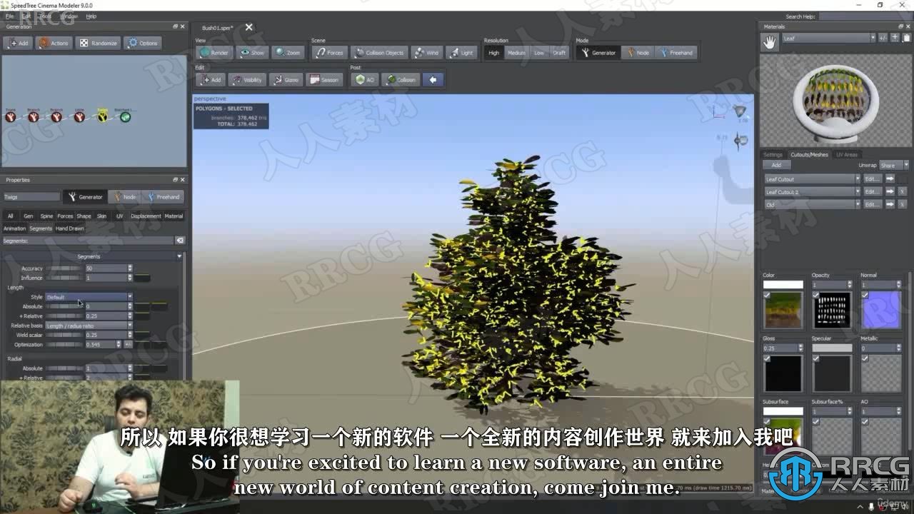Open the Season edit tool
The height and width of the screenshot is (514, 914).
324,80
